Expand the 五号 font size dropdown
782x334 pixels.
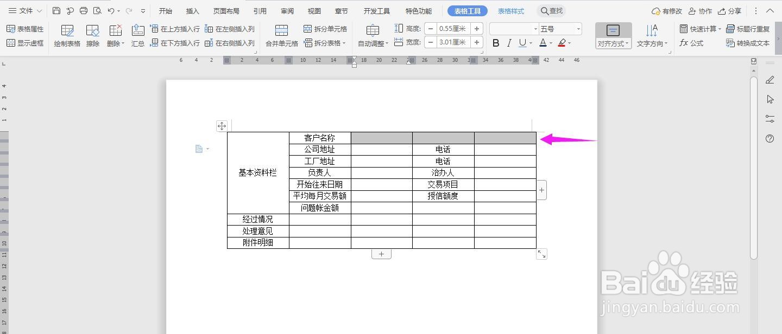(x=578, y=28)
